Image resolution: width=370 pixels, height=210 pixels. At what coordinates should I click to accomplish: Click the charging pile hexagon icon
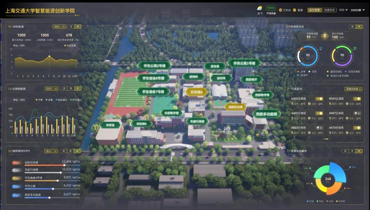pos(324,37)
